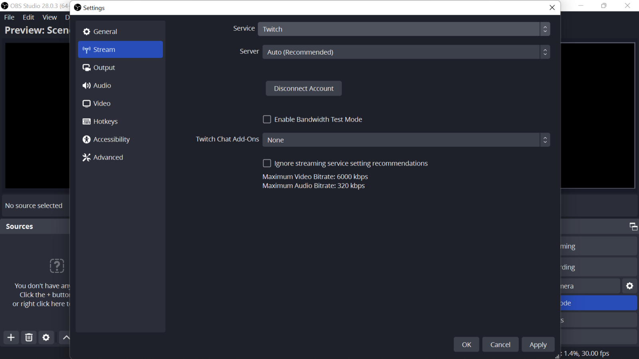Click the question mark icon in Sources
This screenshot has width=639, height=359.
pos(57,266)
